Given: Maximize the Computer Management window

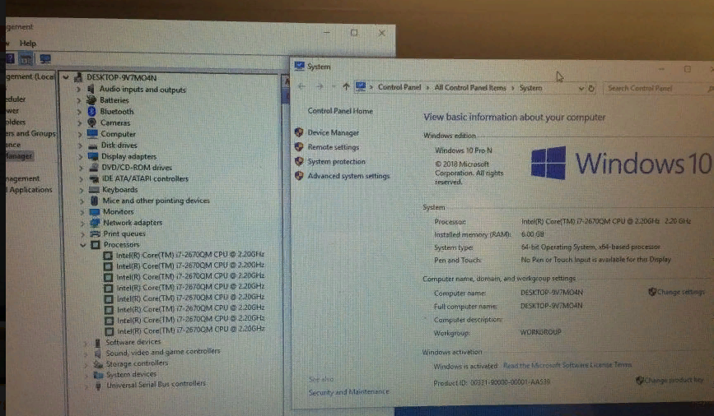Looking at the screenshot, I should (x=354, y=33).
